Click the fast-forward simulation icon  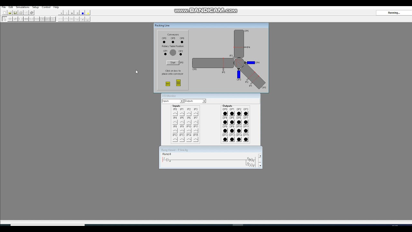(72, 13)
